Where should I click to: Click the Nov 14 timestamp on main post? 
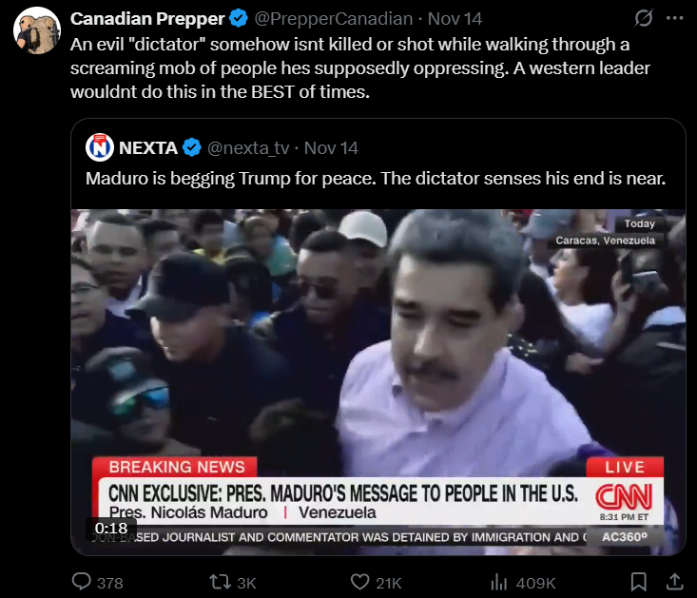pos(455,19)
